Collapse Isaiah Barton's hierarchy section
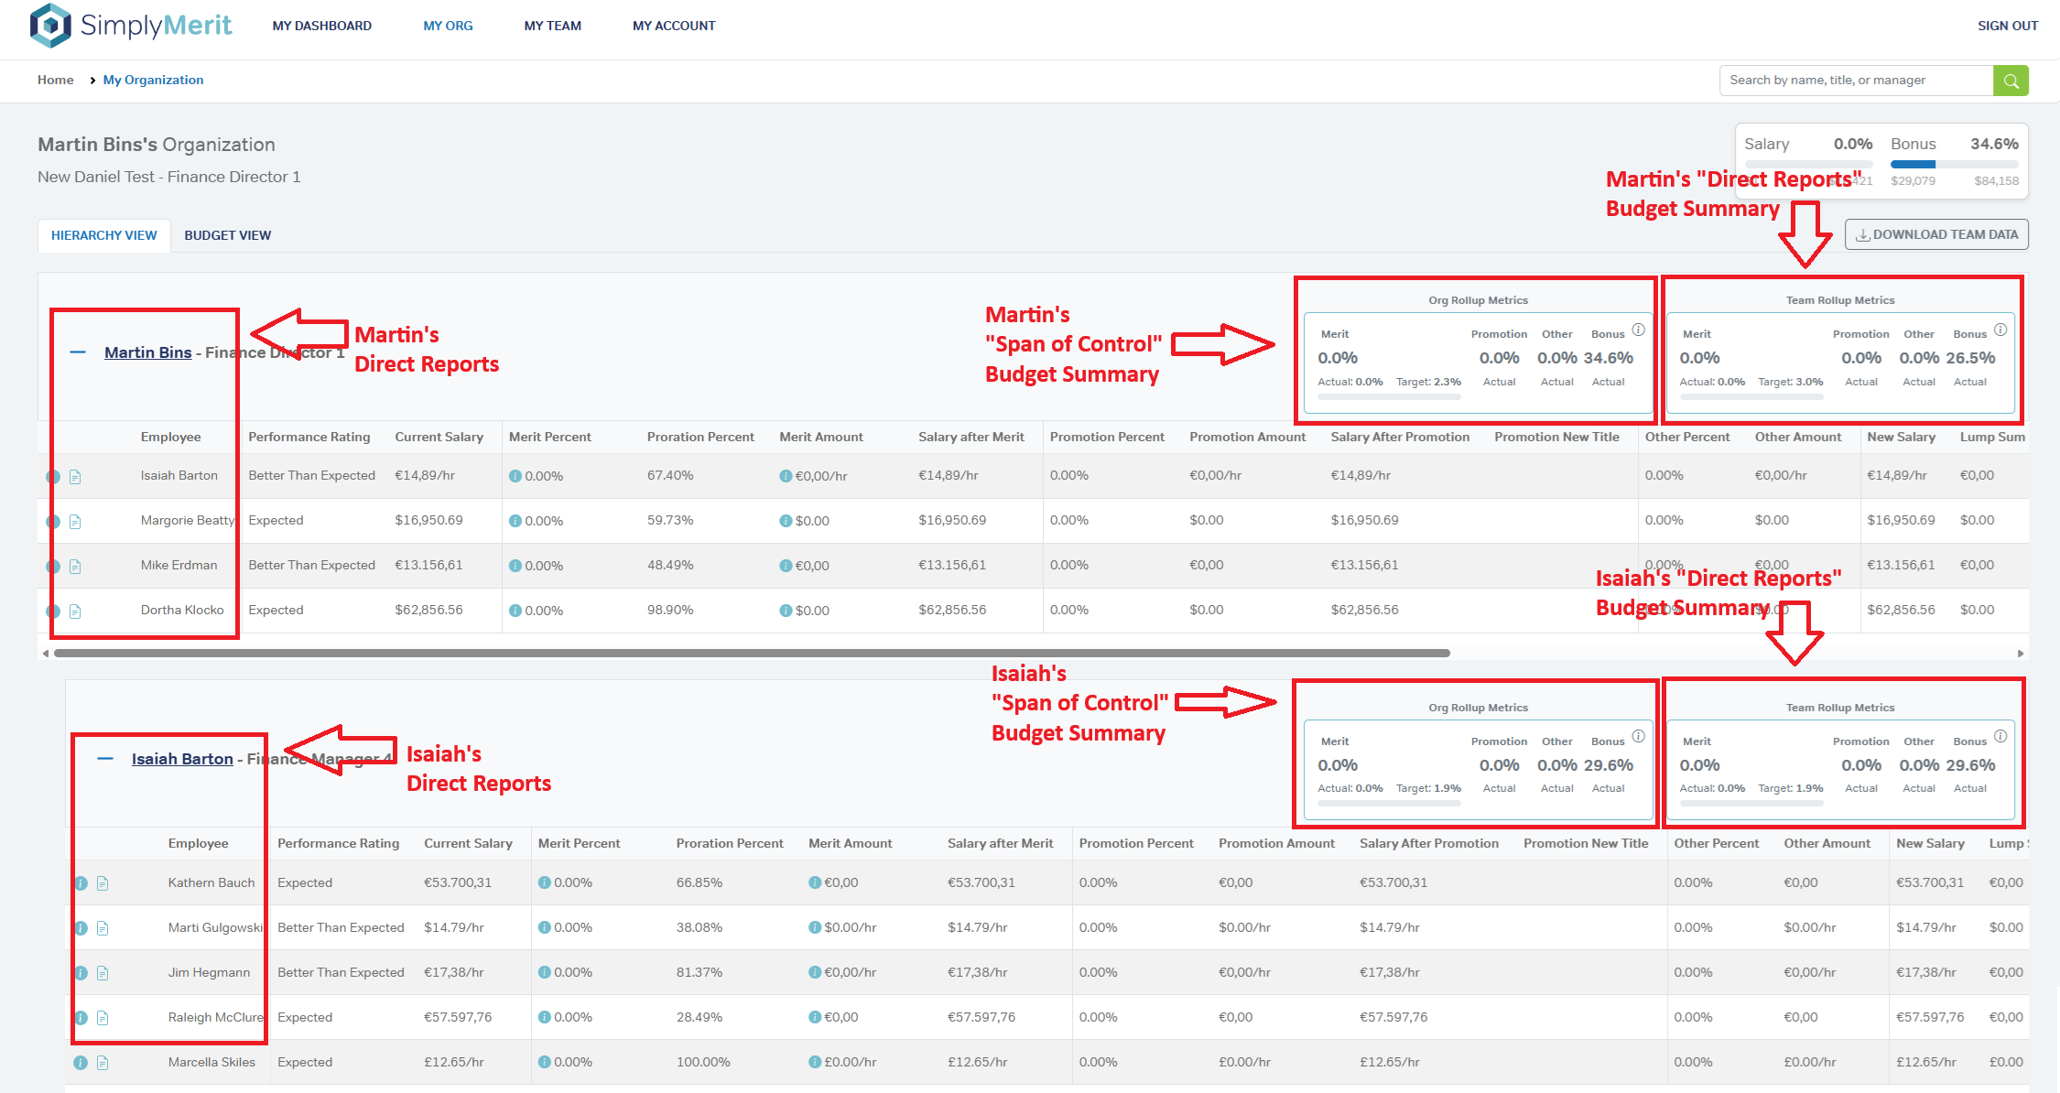The image size is (2060, 1093). [105, 759]
